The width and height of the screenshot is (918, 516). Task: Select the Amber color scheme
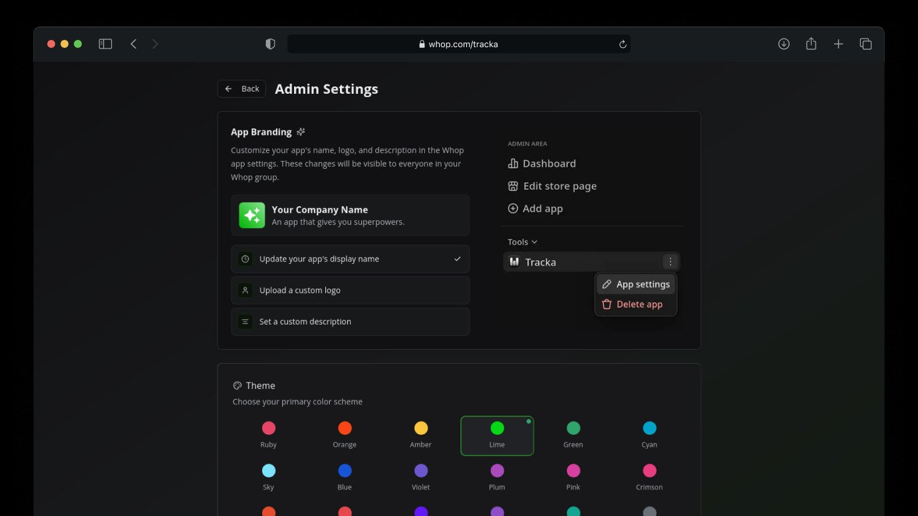(421, 436)
